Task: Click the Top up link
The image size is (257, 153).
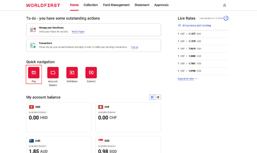Action: click(x=134, y=47)
